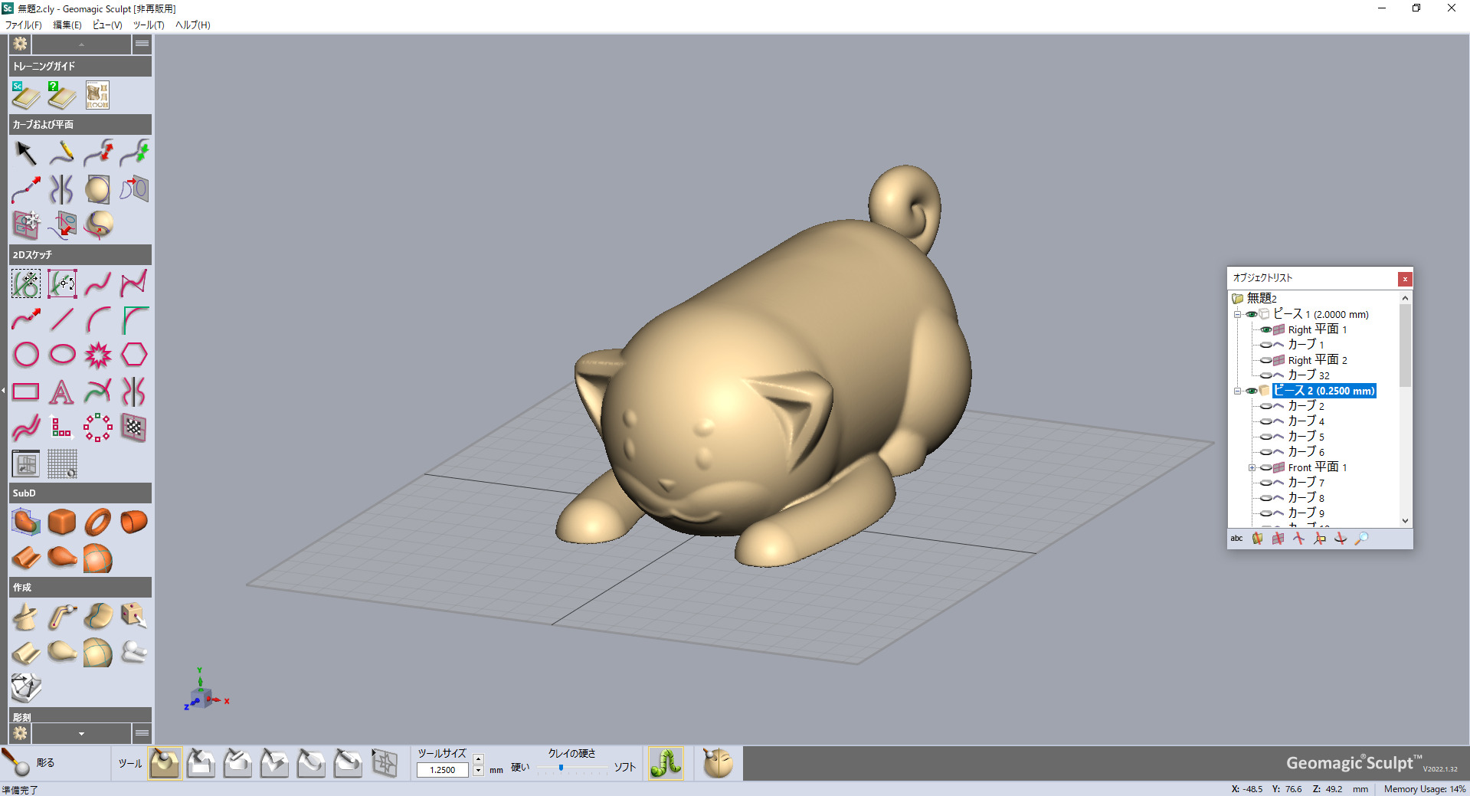This screenshot has height=796, width=1470.
Task: Toggle visibility of Right 平面 2
Action: 1266,360
